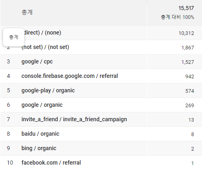
Task: Click the 총계 tooltip popup
Action: pyautogui.click(x=14, y=37)
